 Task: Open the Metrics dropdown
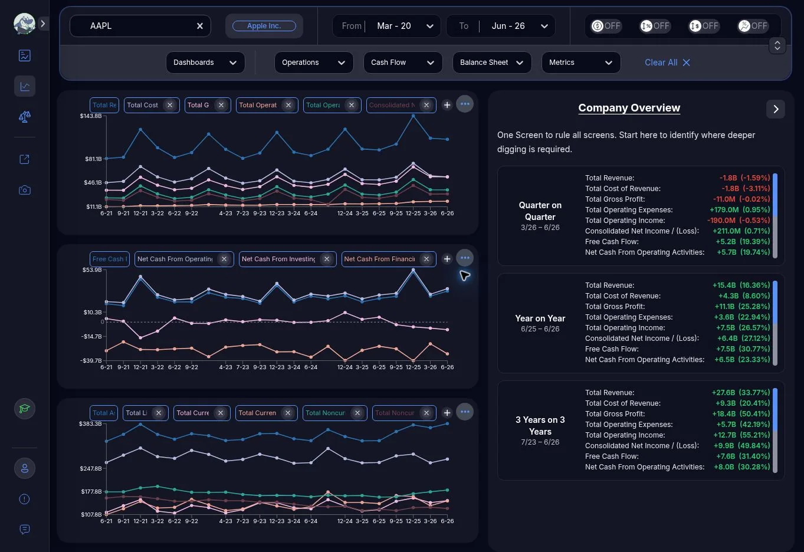pos(581,63)
